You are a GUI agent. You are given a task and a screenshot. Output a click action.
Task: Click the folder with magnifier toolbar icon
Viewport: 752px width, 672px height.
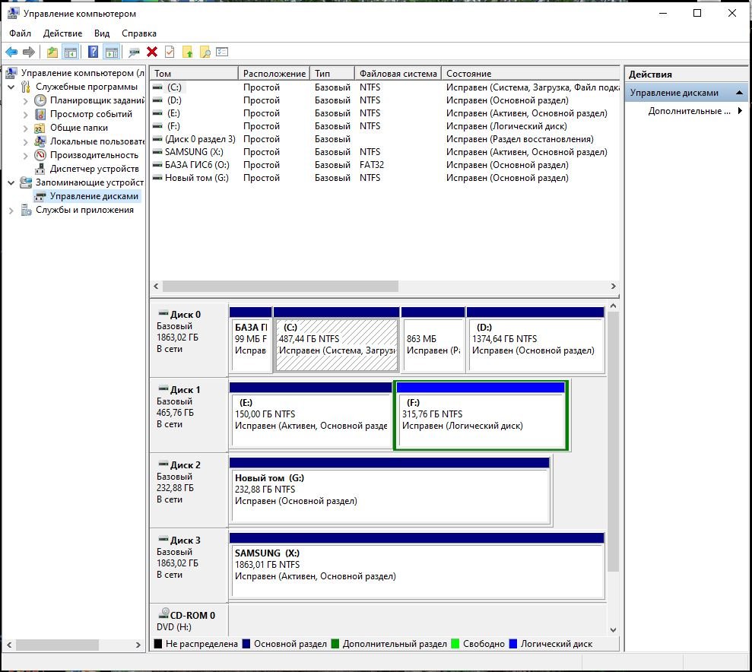tap(205, 52)
